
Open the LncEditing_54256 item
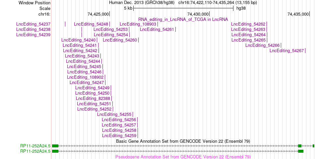[119, 119]
